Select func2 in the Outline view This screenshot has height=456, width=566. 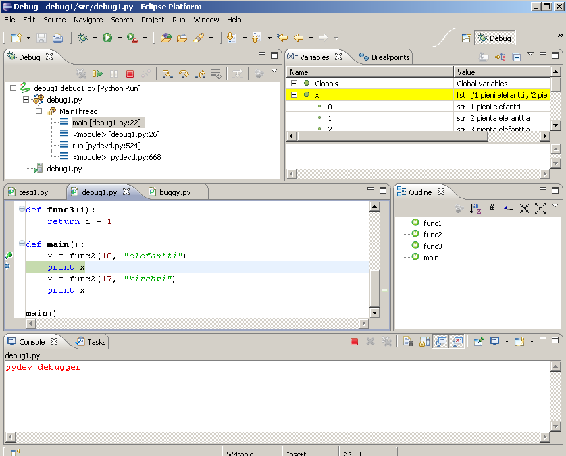(x=432, y=234)
